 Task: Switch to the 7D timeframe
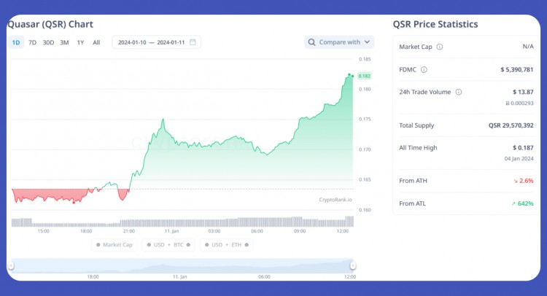pyautogui.click(x=32, y=42)
